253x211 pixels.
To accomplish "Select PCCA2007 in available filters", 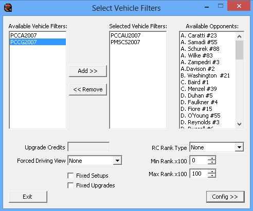I will tap(38, 35).
